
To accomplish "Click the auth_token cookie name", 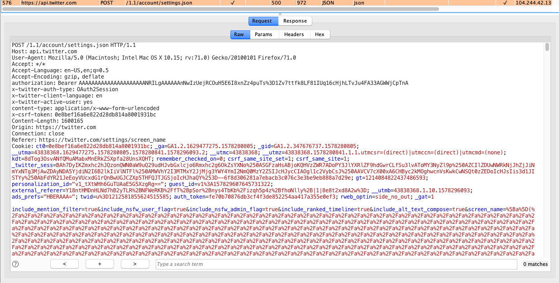I will 190,197.
